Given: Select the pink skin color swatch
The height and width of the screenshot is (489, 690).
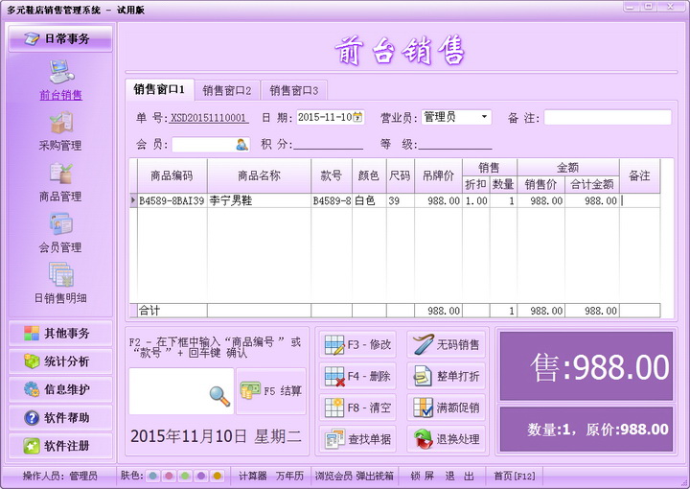Looking at the screenshot, I should pyautogui.click(x=169, y=476).
